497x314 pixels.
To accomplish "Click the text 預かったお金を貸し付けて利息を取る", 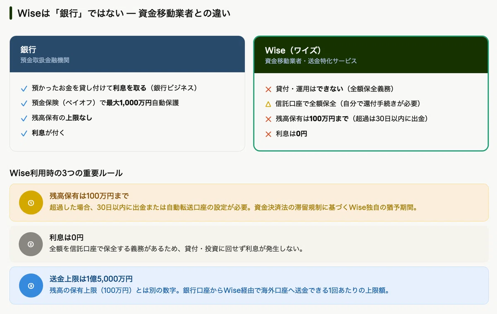I will click(x=89, y=88).
